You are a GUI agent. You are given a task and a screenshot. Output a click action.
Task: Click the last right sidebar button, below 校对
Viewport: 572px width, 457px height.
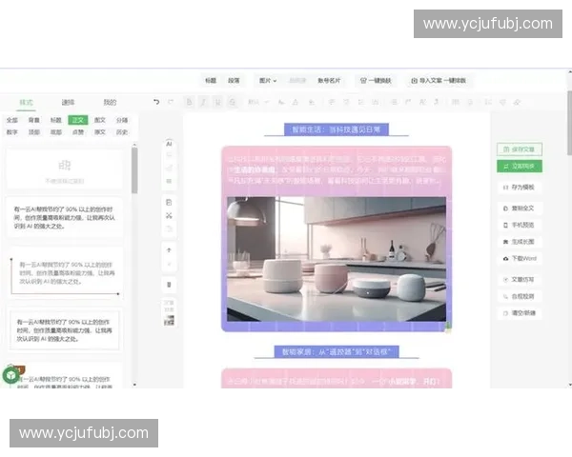point(520,313)
